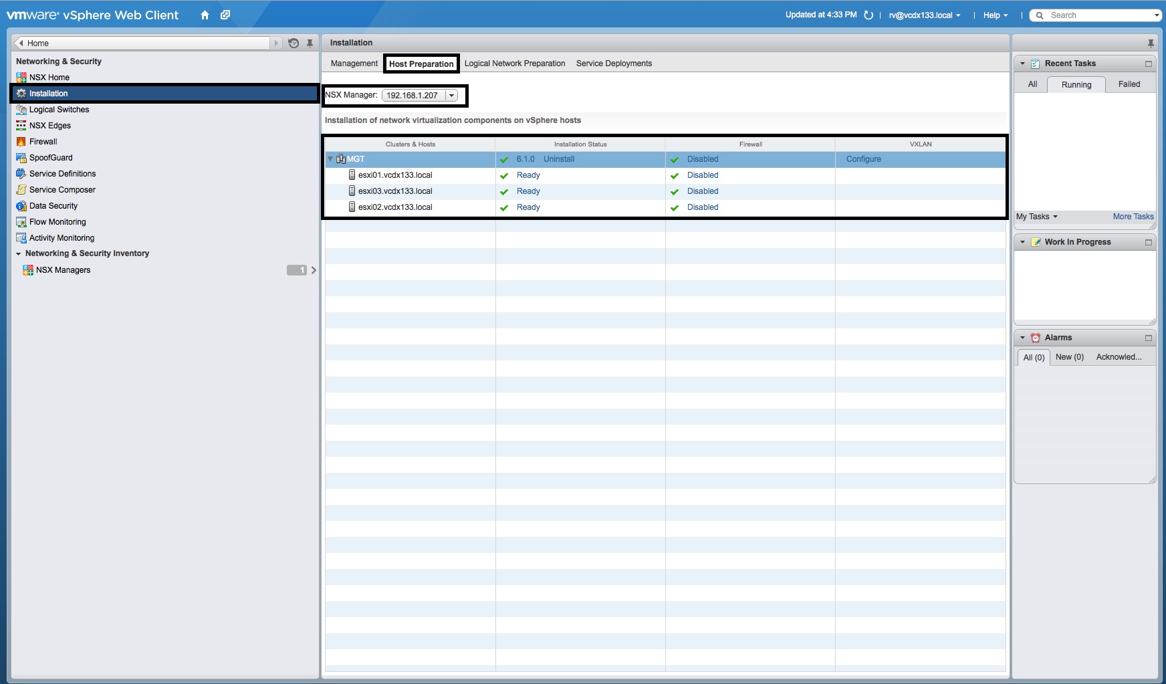Click the Configure VXLAN link
The image size is (1166, 684).
coord(863,159)
